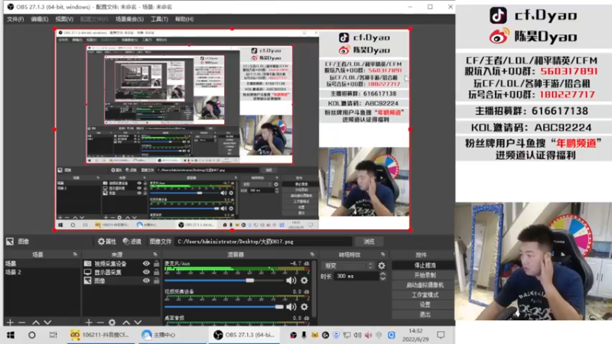This screenshot has height=344, width=612.
Task: Open the 帮助(H) menu
Action: pos(184,19)
